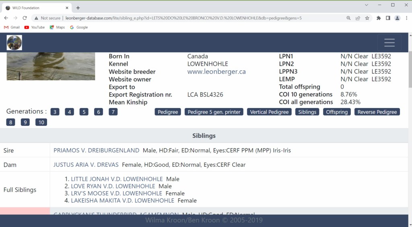The image size is (412, 227).
Task: Open the Extensions puzzle icon
Action: pyautogui.click(x=379, y=18)
